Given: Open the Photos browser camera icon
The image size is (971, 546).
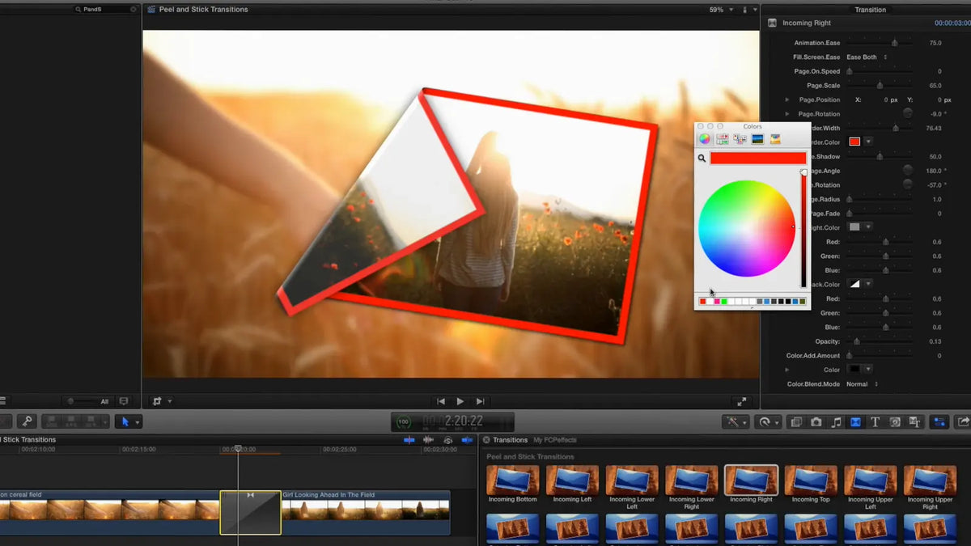Looking at the screenshot, I should [x=816, y=421].
